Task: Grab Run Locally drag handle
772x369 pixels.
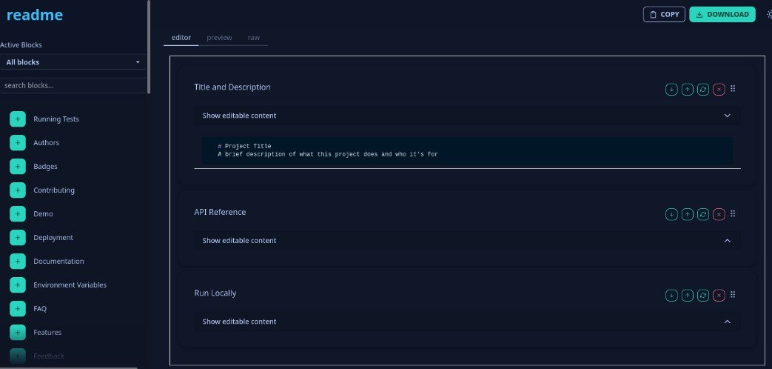Action: pyautogui.click(x=733, y=295)
